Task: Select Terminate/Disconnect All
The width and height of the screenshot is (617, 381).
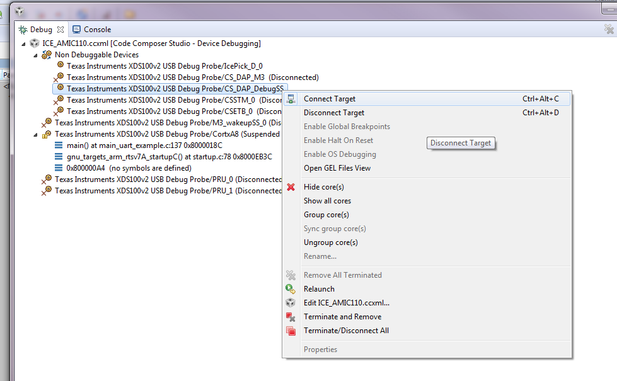Action: click(427, 330)
